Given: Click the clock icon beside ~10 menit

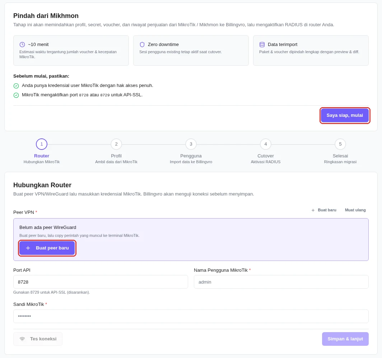Looking at the screenshot, I should [22, 44].
